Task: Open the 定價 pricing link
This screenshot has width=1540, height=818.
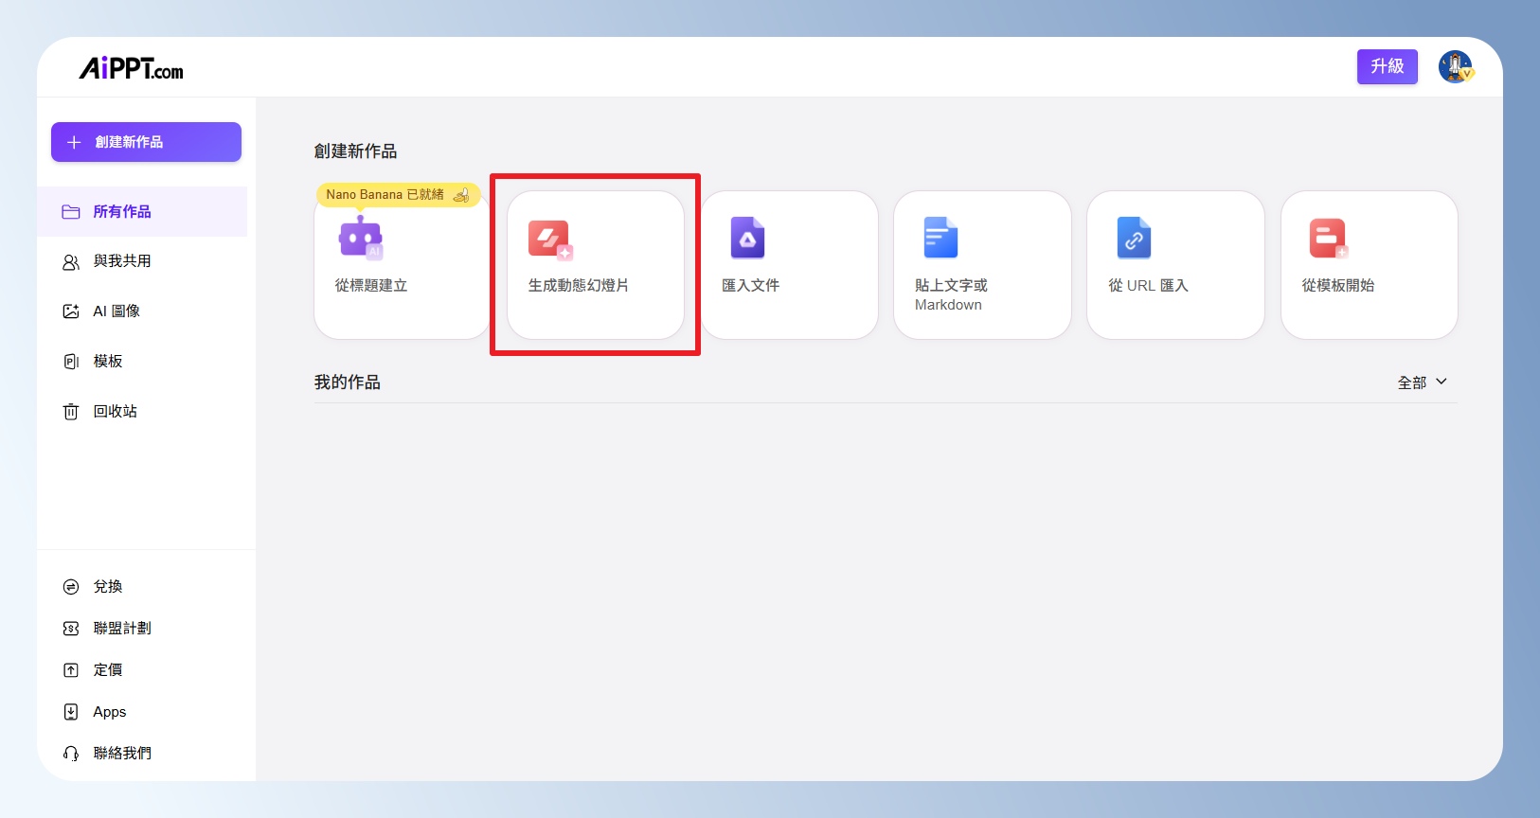Action: [107, 670]
